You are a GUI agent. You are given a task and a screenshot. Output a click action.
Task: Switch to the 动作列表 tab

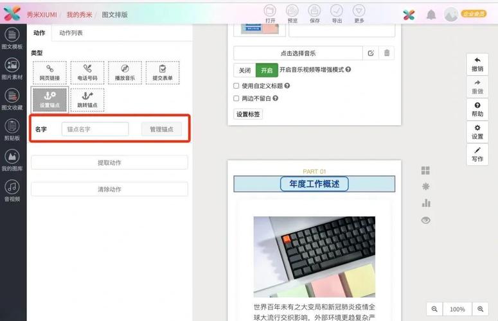coord(71,33)
